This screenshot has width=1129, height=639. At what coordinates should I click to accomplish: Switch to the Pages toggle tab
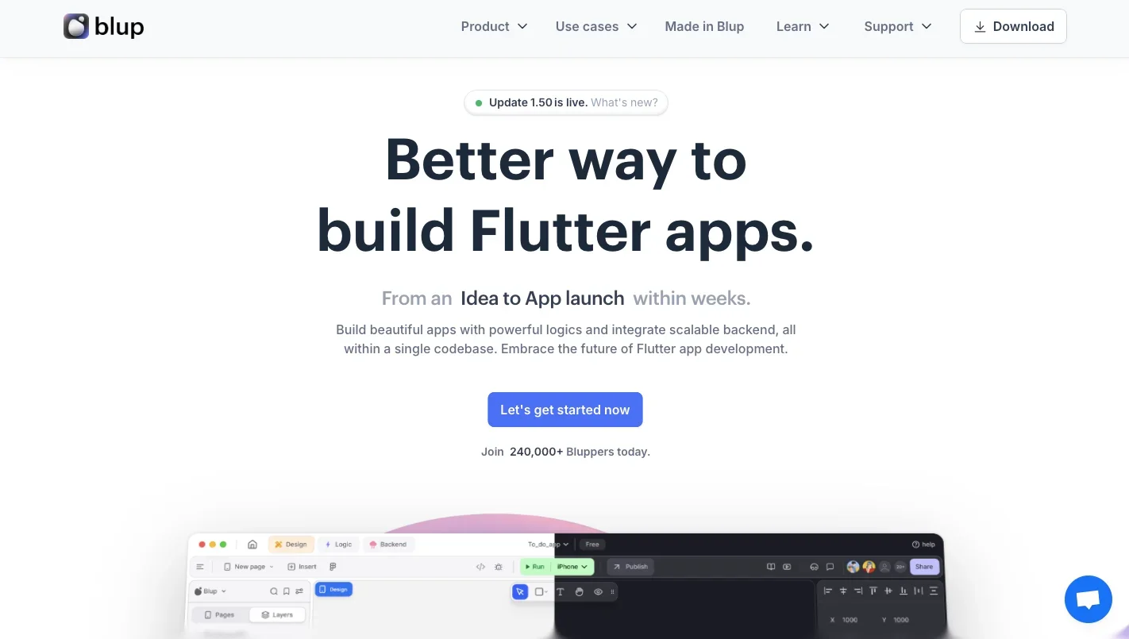tap(219, 615)
